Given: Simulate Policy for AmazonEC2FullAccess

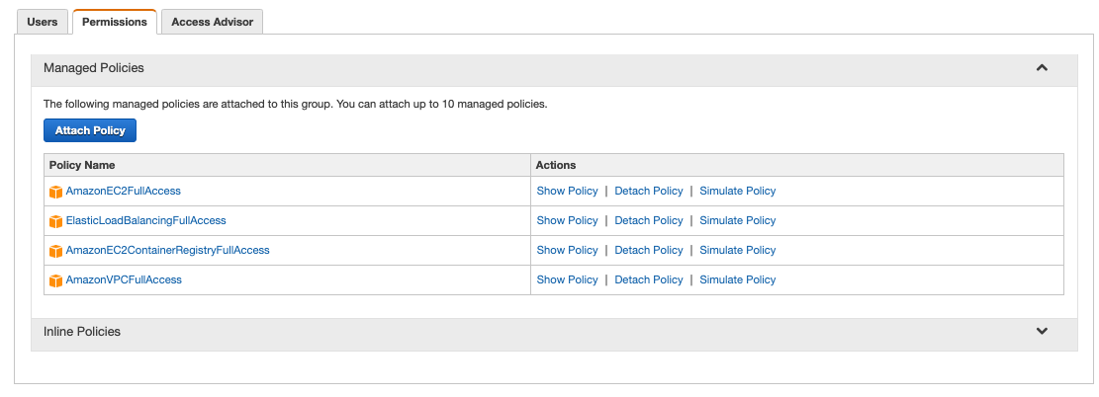Looking at the screenshot, I should click(737, 191).
